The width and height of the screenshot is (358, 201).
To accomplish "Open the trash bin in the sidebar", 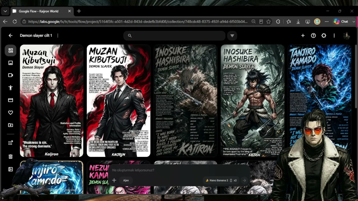I will tap(11, 157).
